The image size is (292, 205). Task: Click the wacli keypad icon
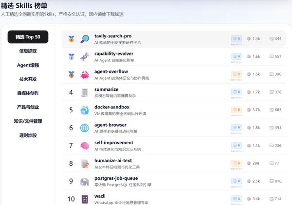[x=85, y=199]
